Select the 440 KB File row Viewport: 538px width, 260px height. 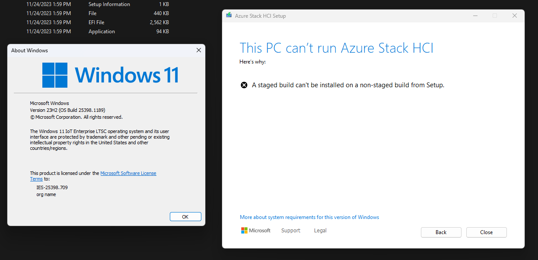click(98, 13)
